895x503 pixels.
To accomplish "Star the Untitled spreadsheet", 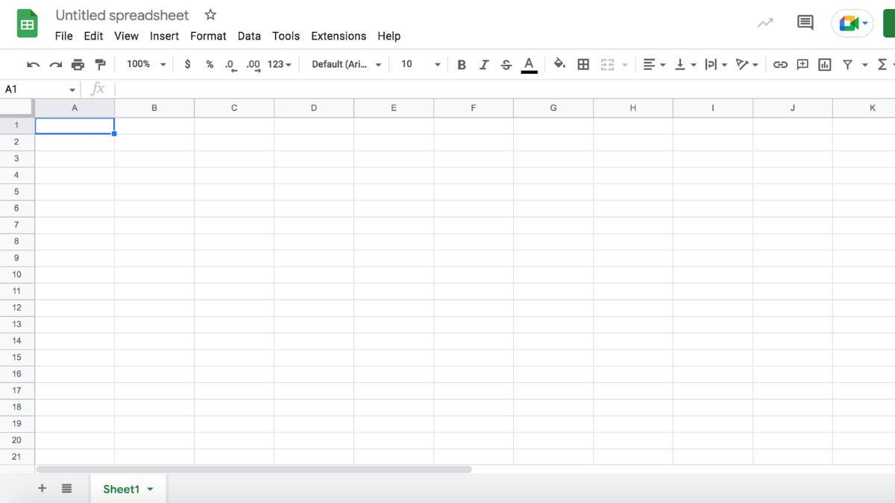I will (210, 14).
